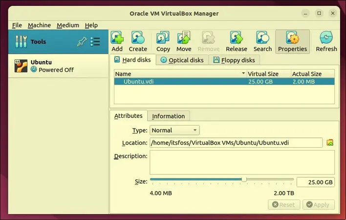Switch to the Optical disks tab

tap(182, 60)
